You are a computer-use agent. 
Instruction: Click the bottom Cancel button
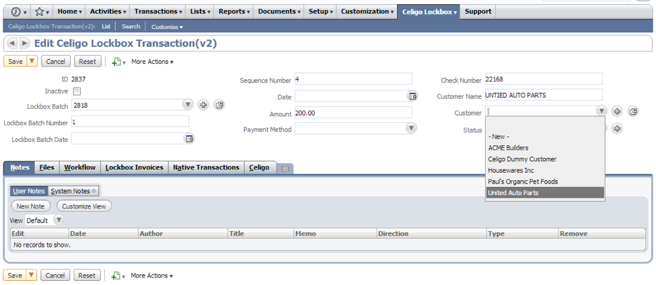[x=55, y=276]
